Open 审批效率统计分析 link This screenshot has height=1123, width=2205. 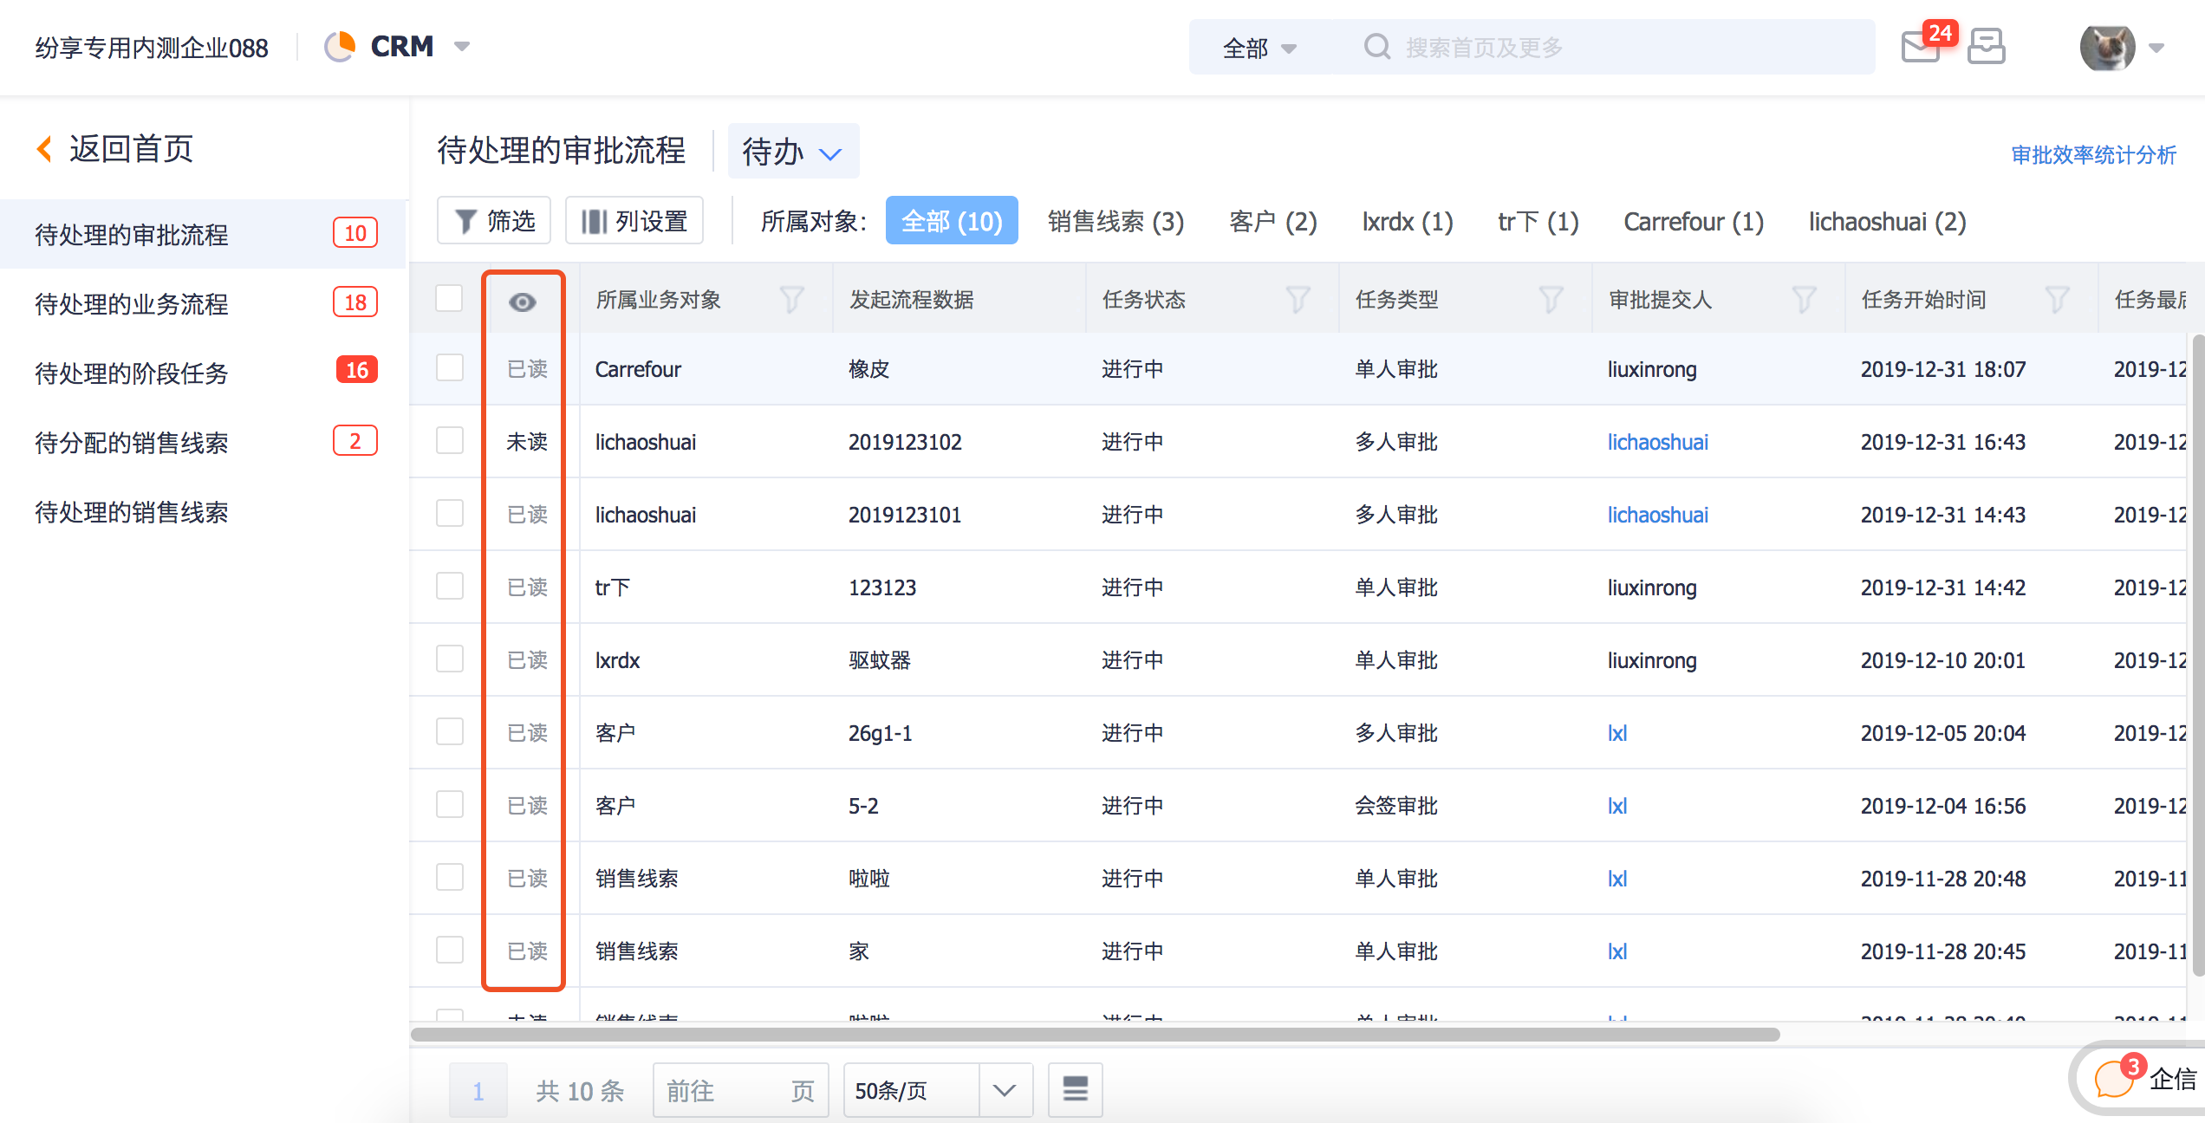(2093, 155)
